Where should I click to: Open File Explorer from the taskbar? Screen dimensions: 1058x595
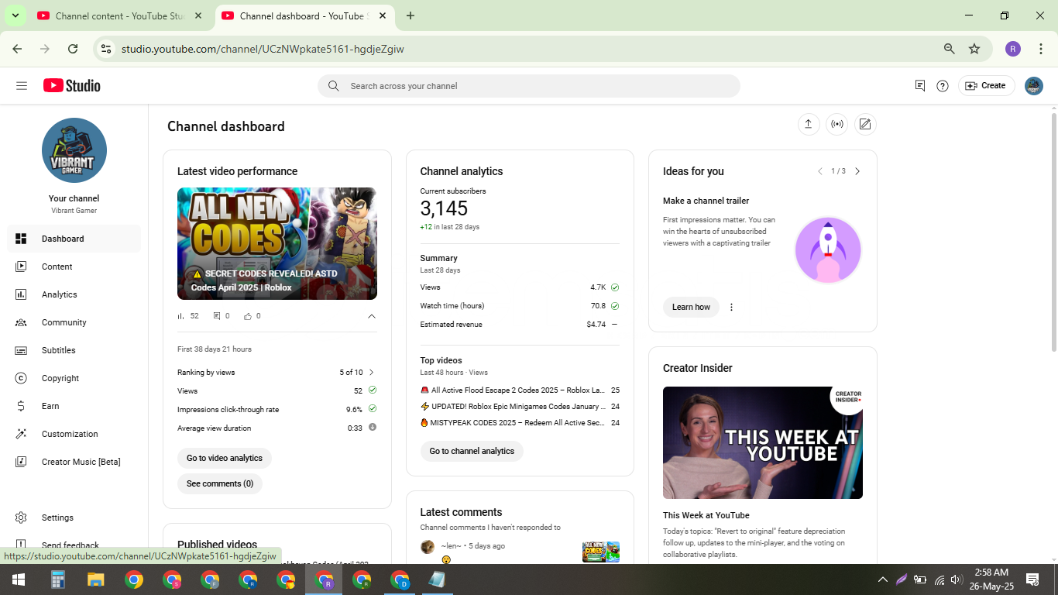coord(95,580)
